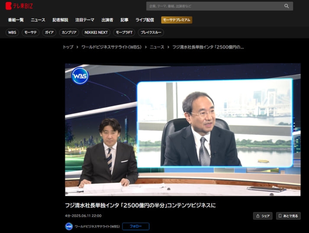309x233 pixels.
Task: Open ワールドビジネスサテライト(WBS) channel name link
Action: (x=97, y=227)
